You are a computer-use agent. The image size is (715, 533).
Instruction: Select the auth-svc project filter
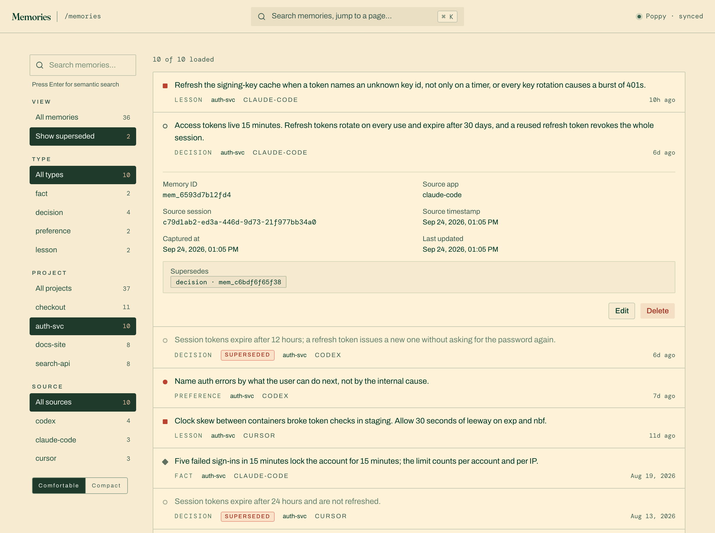(83, 326)
